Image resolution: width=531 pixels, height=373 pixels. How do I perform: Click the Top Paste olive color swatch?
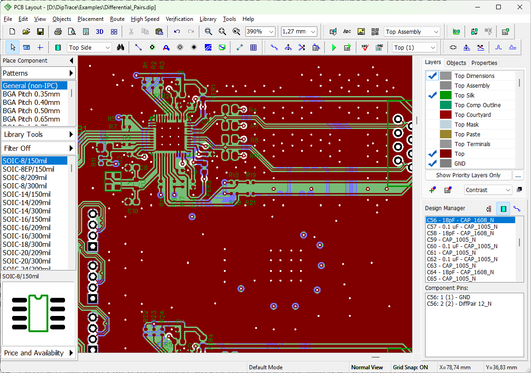coord(446,135)
